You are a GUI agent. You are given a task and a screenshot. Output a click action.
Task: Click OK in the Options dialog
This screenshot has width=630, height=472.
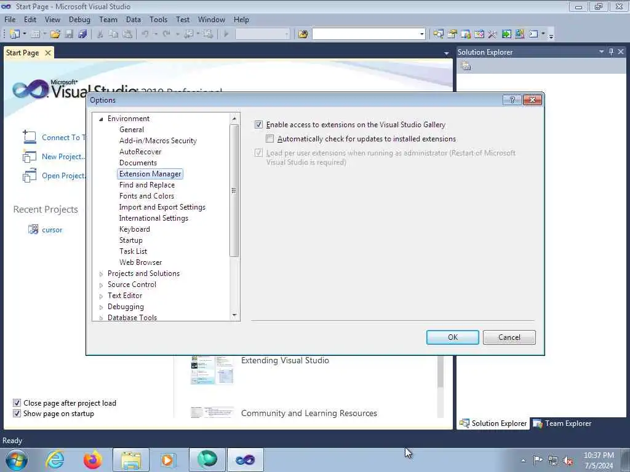pos(452,337)
